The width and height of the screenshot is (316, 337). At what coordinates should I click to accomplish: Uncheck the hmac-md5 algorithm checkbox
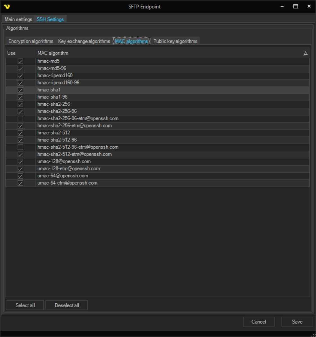tap(21, 61)
